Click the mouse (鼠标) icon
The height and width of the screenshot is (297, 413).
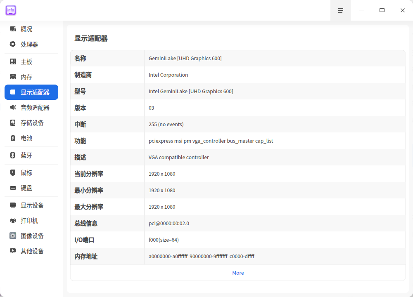tap(13, 172)
